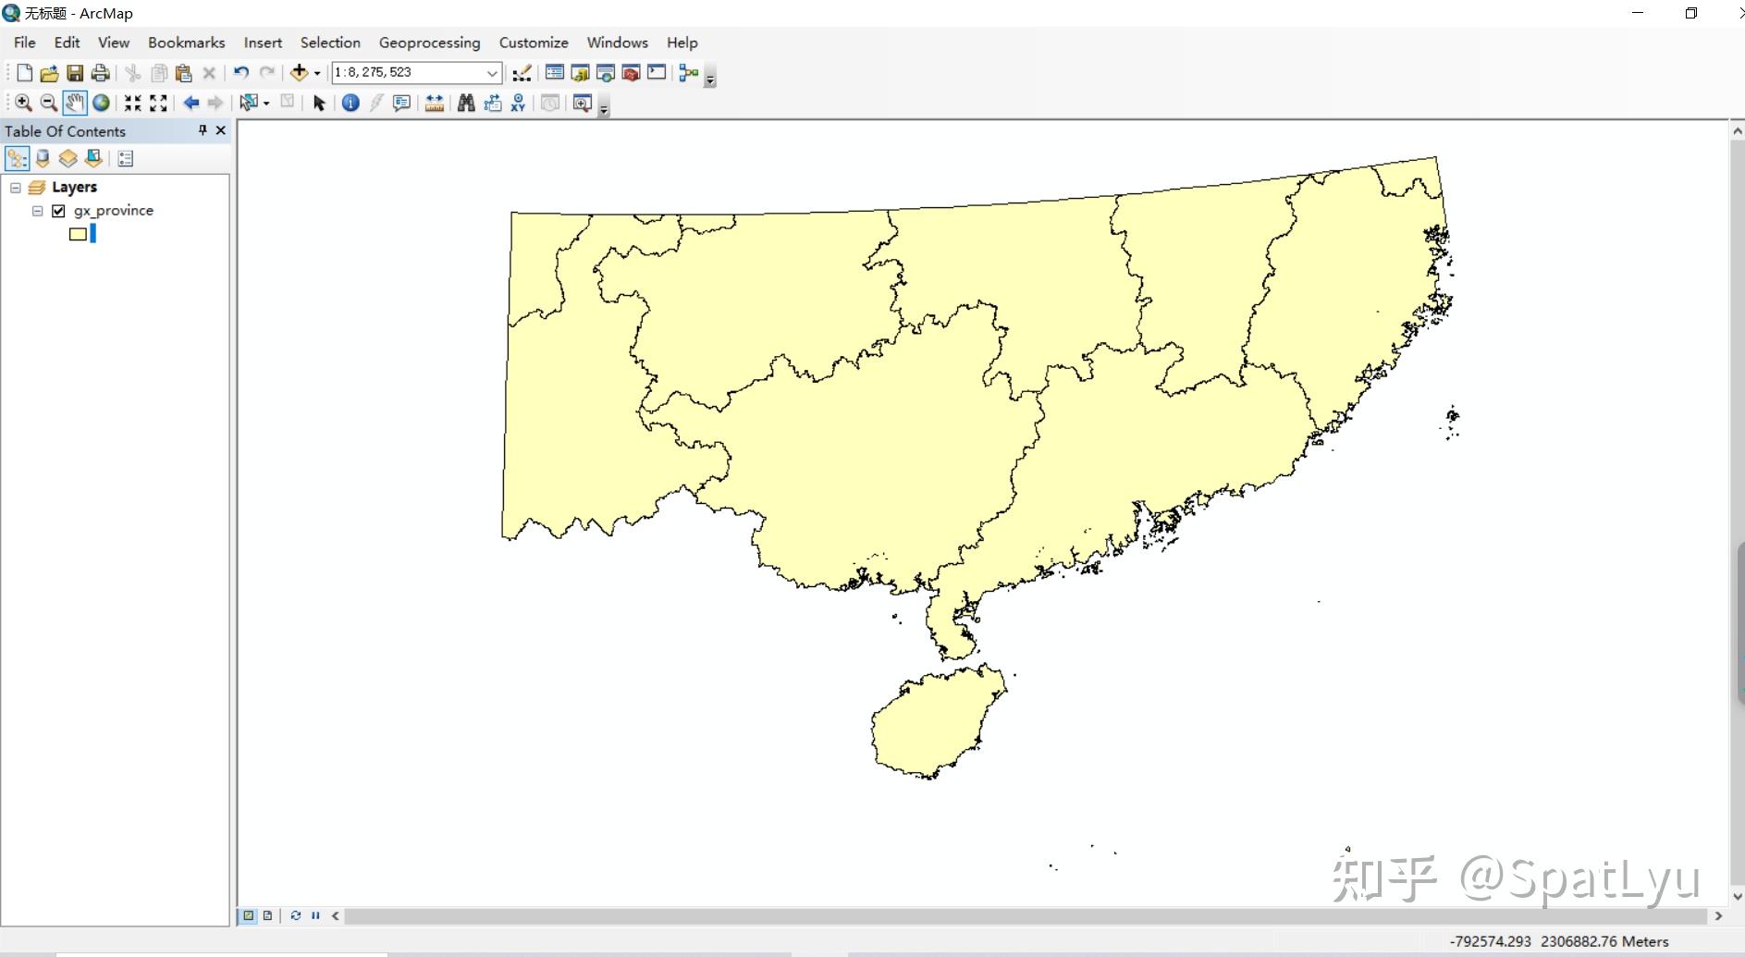Go back to previous extent
The image size is (1745, 957).
(190, 104)
